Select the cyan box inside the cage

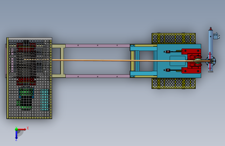point(44,100)
